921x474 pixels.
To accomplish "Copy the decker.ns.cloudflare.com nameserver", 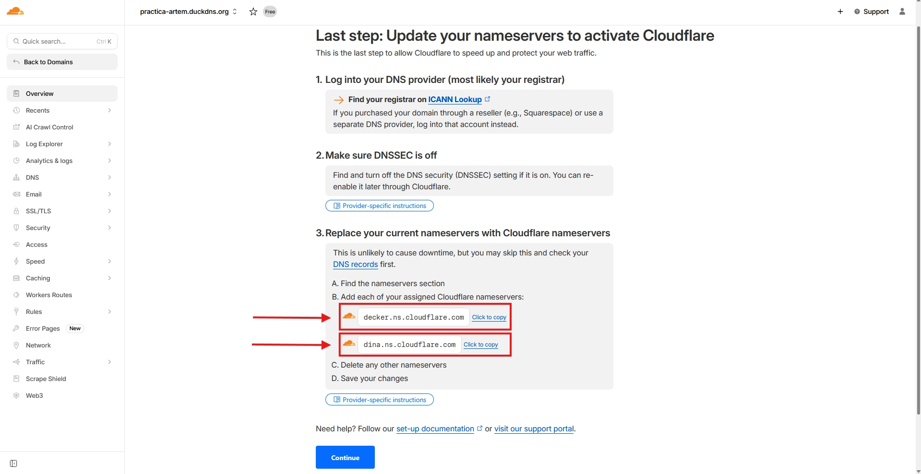I will tap(489, 317).
